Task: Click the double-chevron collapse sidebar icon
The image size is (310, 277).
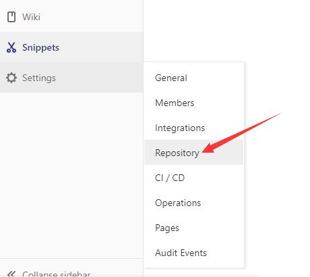Action: [x=11, y=274]
